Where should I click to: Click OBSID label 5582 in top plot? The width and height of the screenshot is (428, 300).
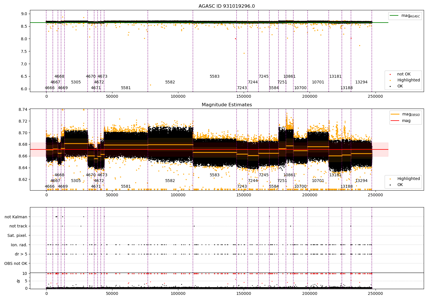pos(170,82)
